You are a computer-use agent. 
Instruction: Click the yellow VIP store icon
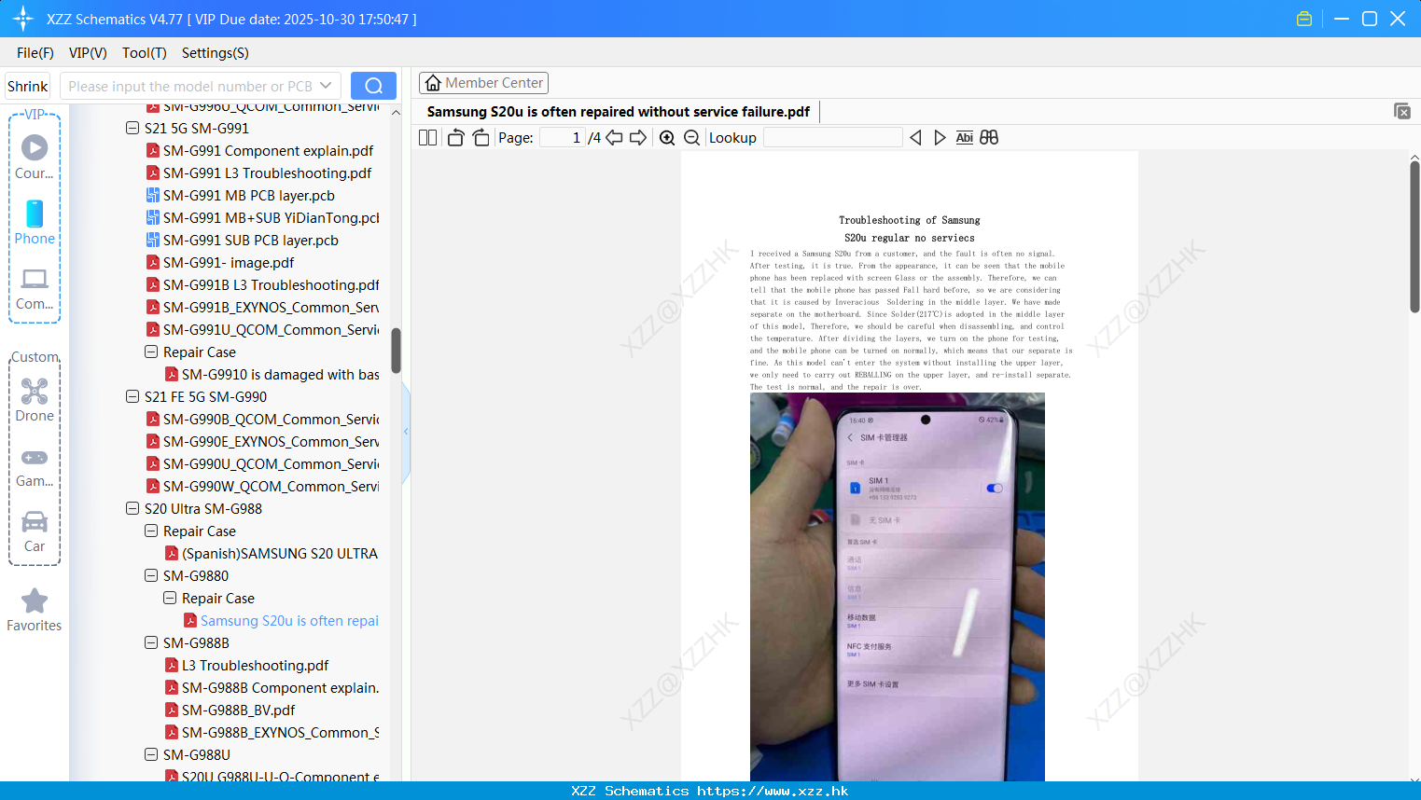coord(1304,19)
